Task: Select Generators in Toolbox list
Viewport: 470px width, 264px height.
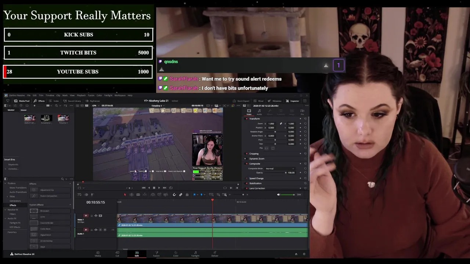Action: coord(15,201)
